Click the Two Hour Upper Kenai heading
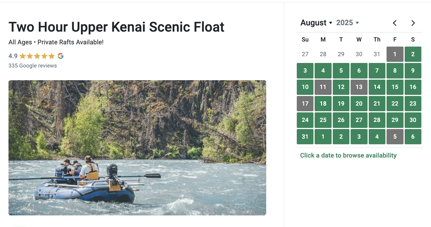 116,27
